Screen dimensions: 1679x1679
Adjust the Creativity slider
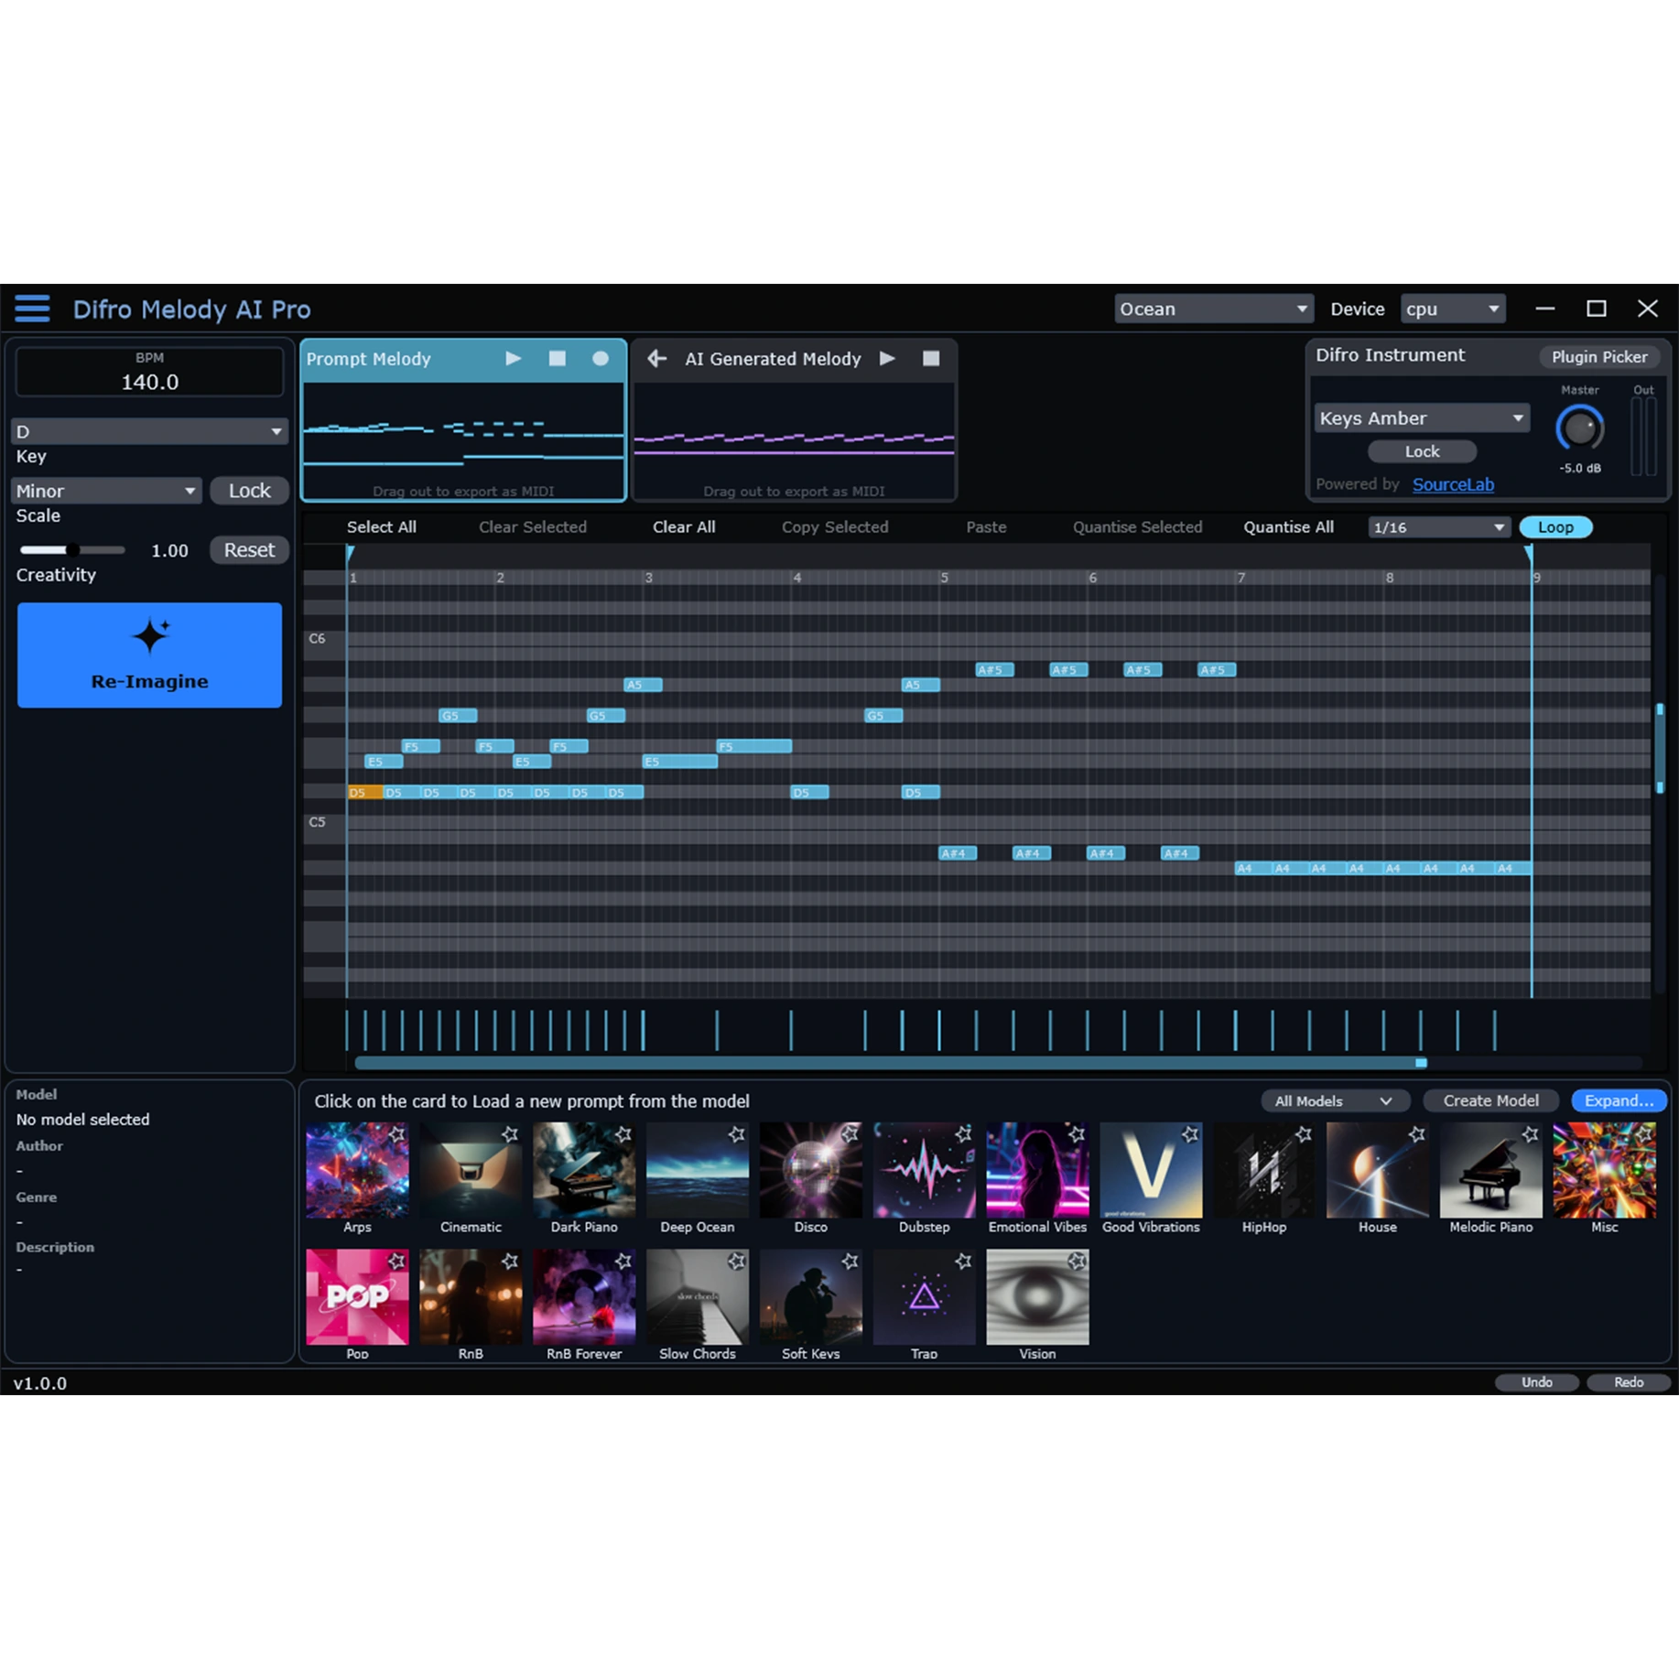coord(72,550)
